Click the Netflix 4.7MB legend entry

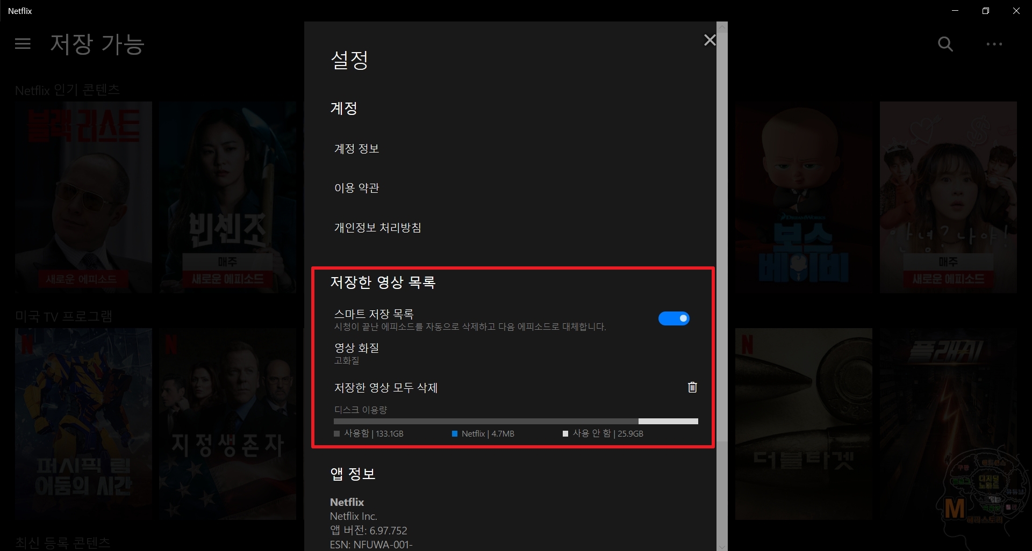pyautogui.click(x=483, y=433)
